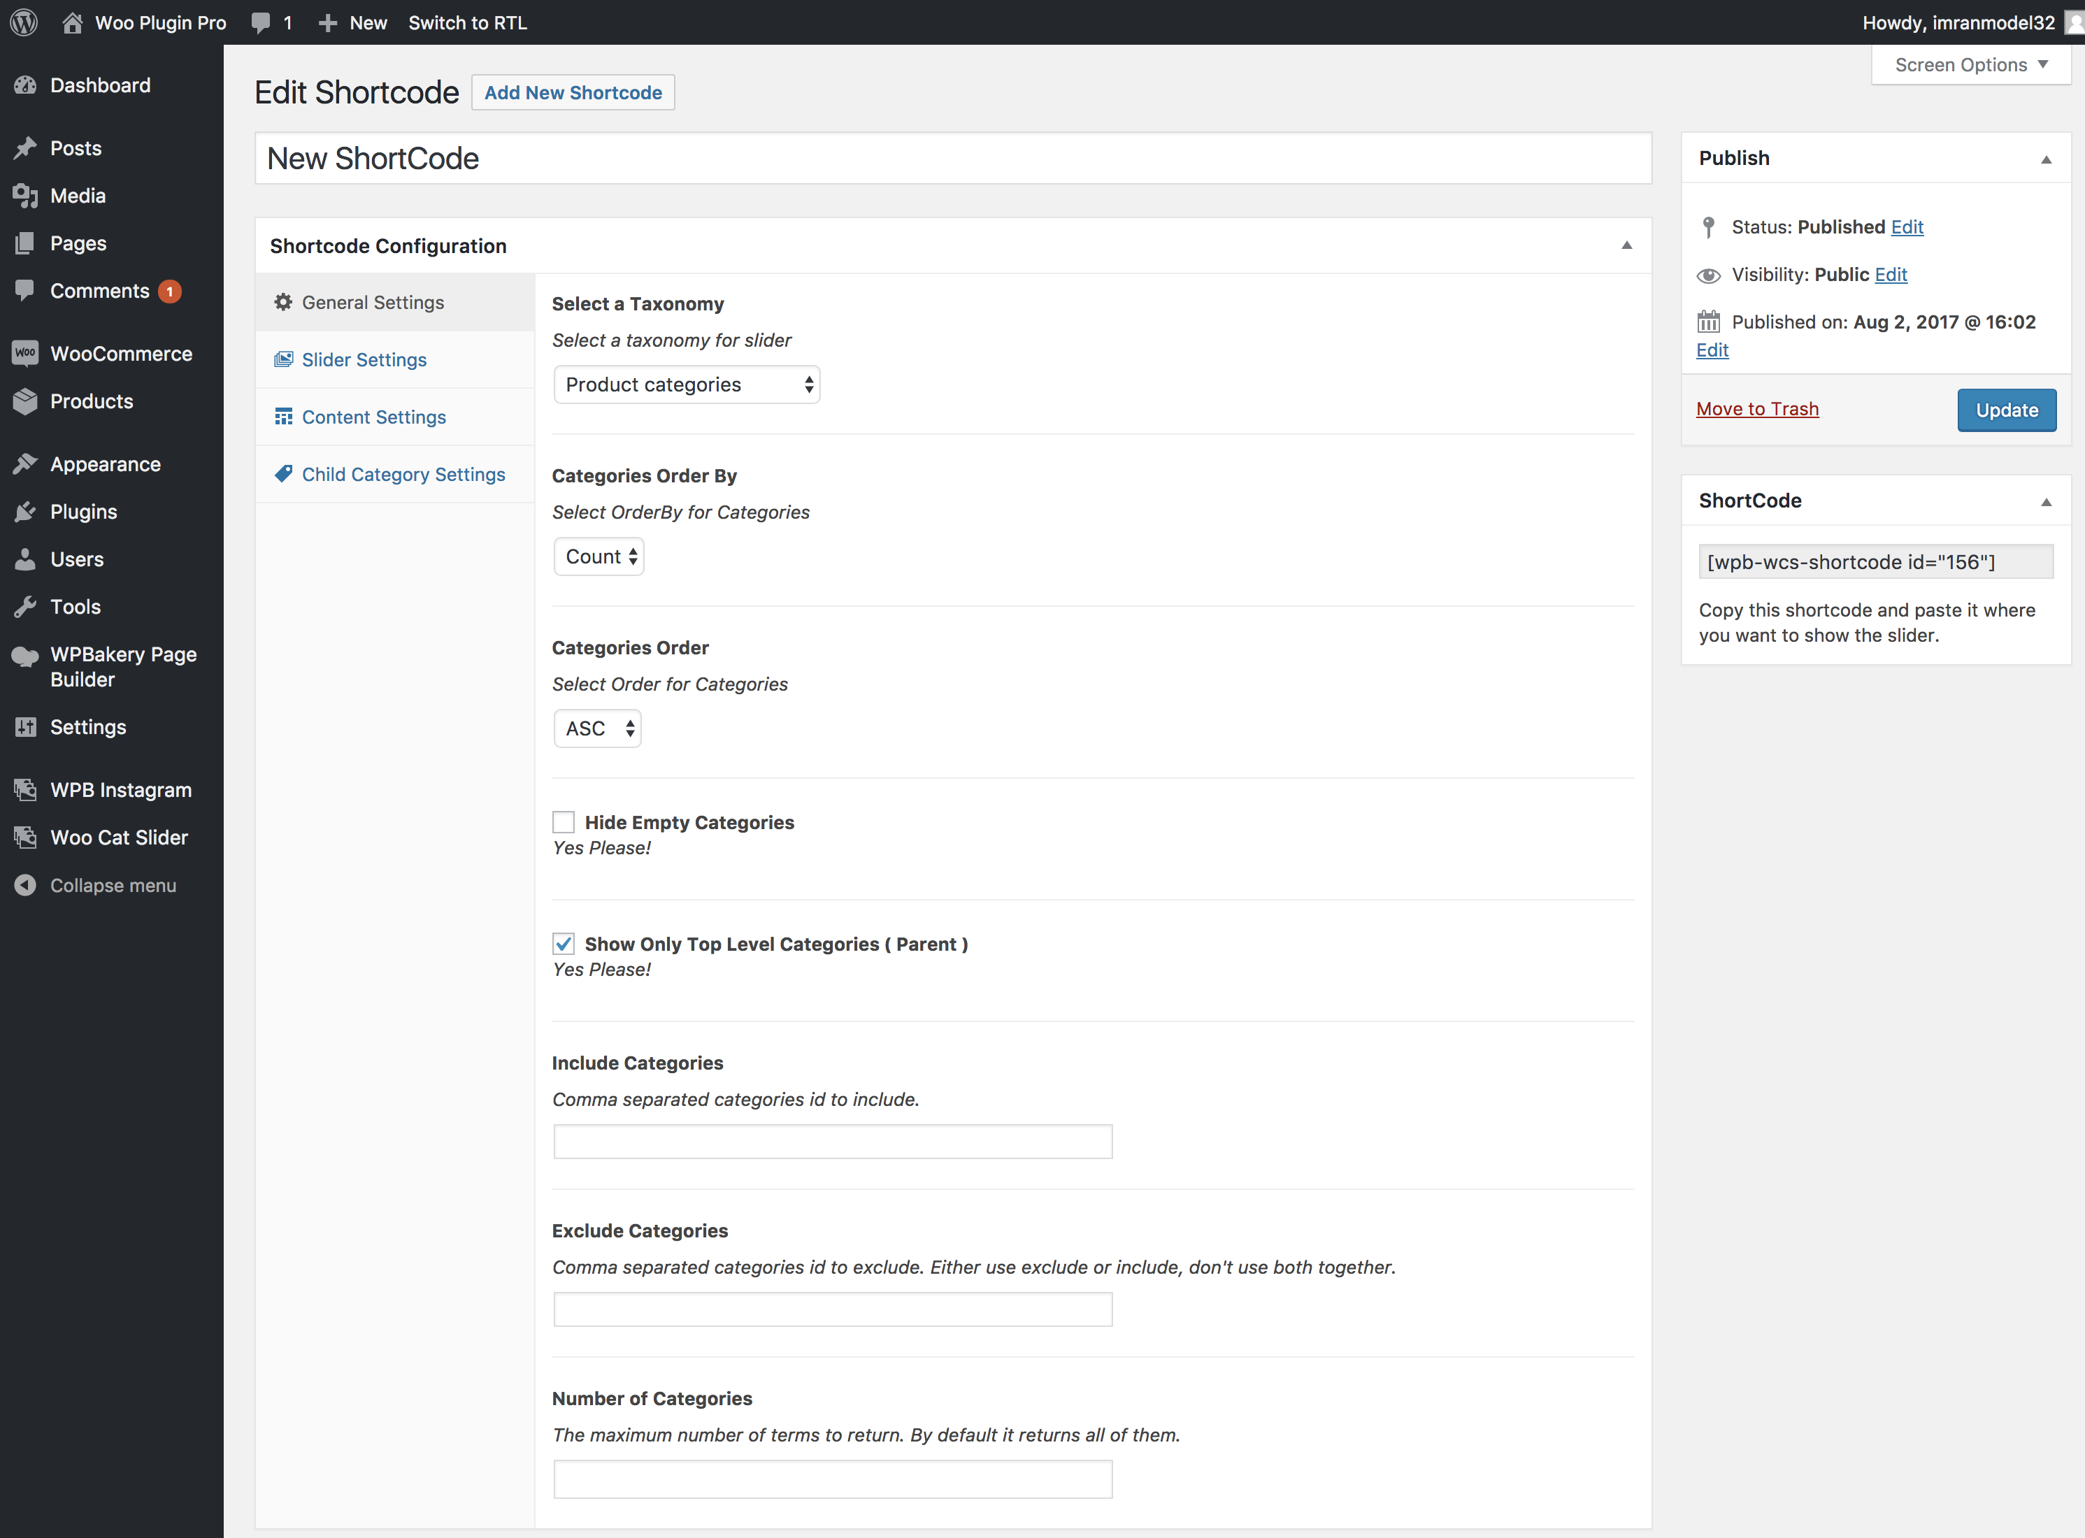Click the Tools wrench icon

(25, 606)
